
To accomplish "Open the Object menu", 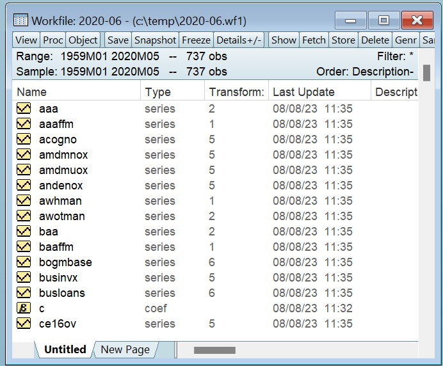I will 83,40.
